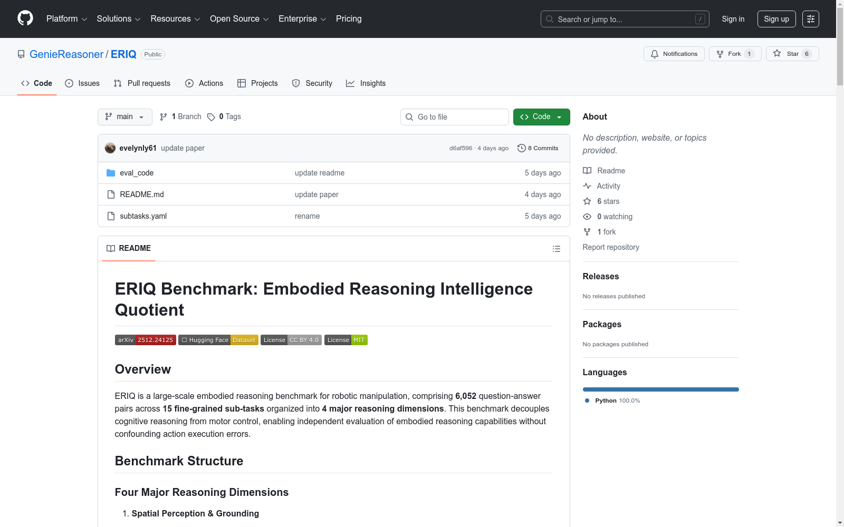Click the evelynly61 author name
The width and height of the screenshot is (844, 527).
[138, 148]
